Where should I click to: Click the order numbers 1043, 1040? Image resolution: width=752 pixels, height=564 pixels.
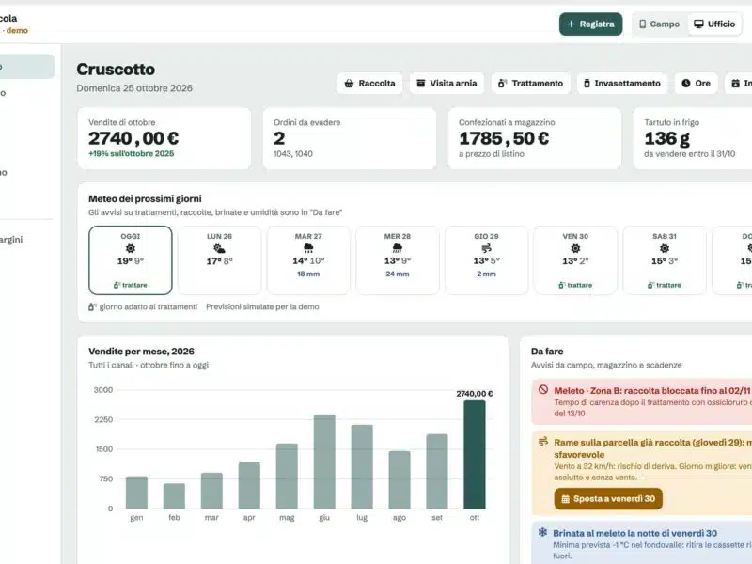(293, 154)
